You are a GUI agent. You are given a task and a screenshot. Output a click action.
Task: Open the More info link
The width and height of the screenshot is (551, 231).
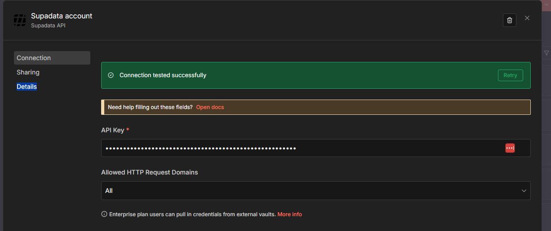(x=289, y=214)
